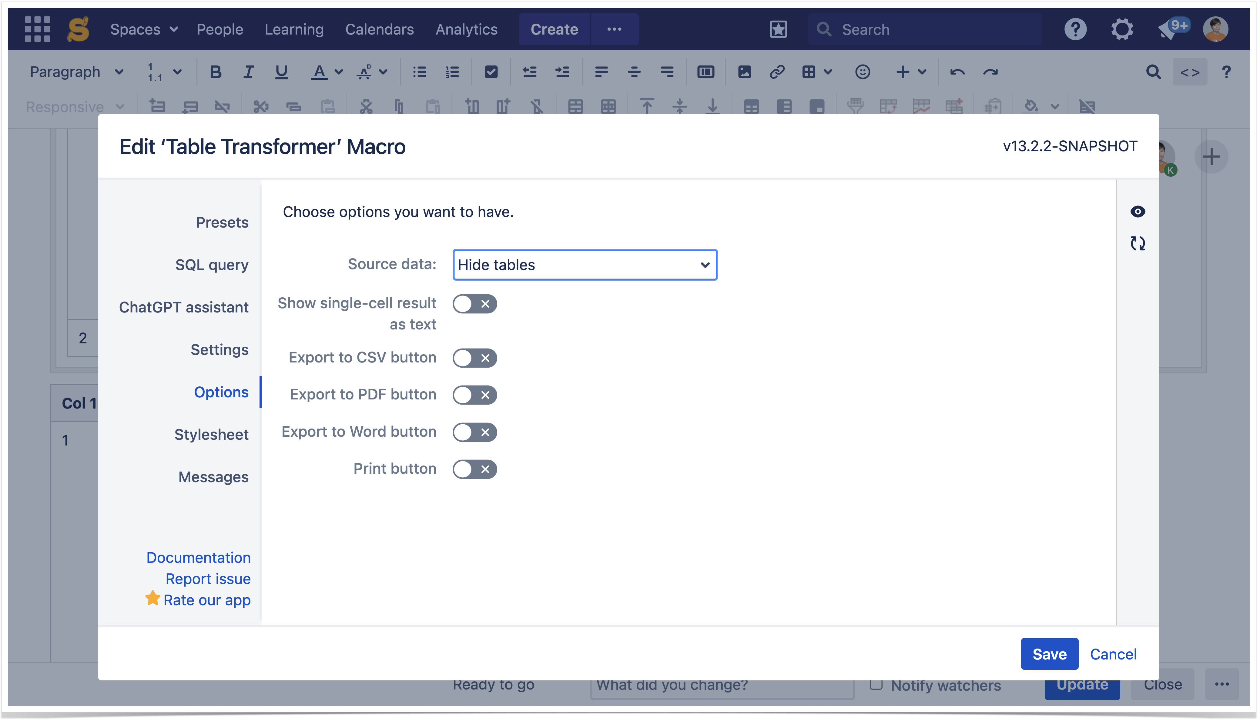1260x721 pixels.
Task: Open the app switcher grid icon
Action: [x=38, y=29]
